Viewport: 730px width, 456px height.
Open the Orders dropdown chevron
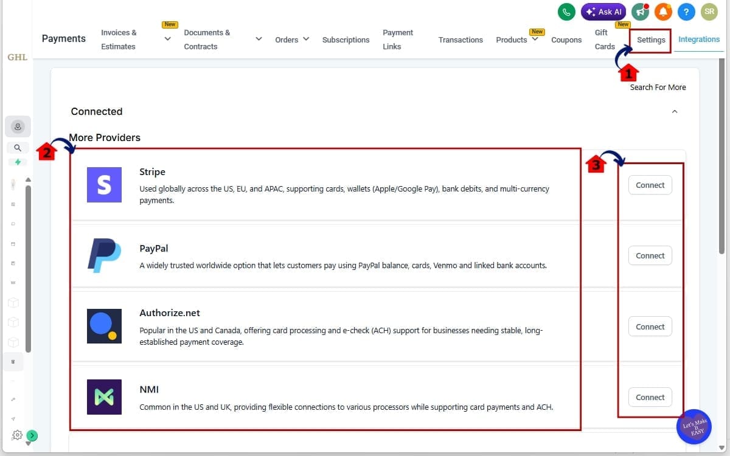[306, 39]
